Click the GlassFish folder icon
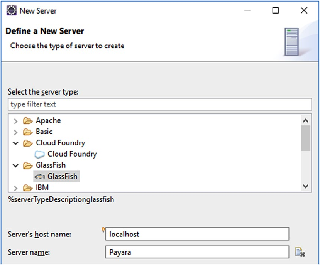Image resolution: width=320 pixels, height=265 pixels. (x=27, y=165)
